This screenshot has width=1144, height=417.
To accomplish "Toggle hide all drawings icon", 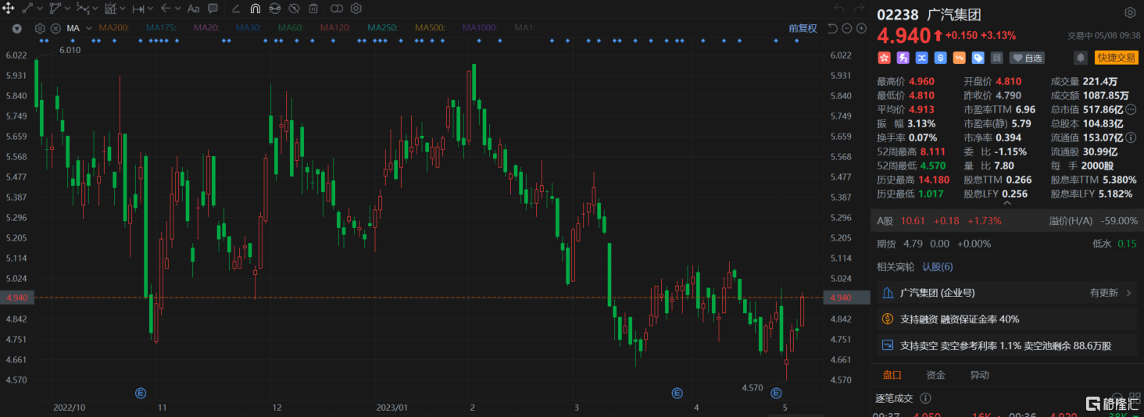I will click(x=294, y=9).
